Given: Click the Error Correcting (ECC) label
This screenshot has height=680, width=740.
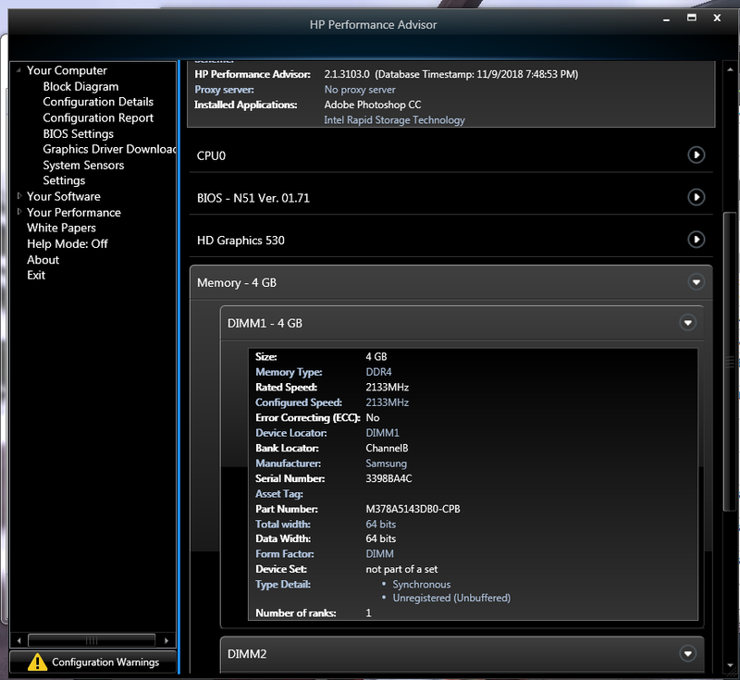Looking at the screenshot, I should point(308,418).
